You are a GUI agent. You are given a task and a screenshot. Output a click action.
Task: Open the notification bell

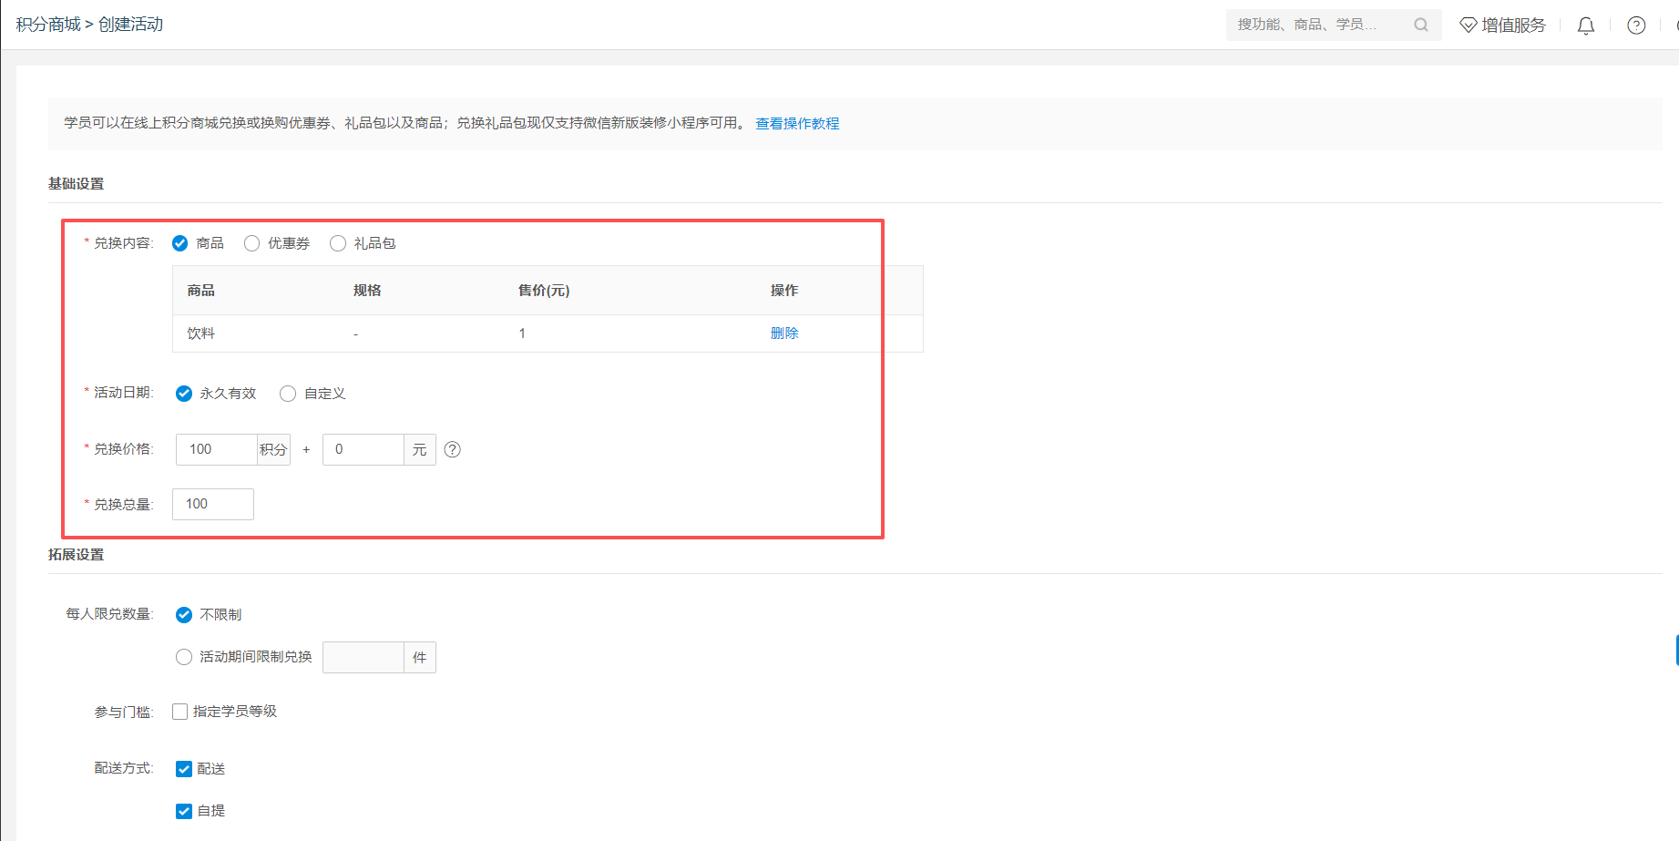coord(1585,26)
